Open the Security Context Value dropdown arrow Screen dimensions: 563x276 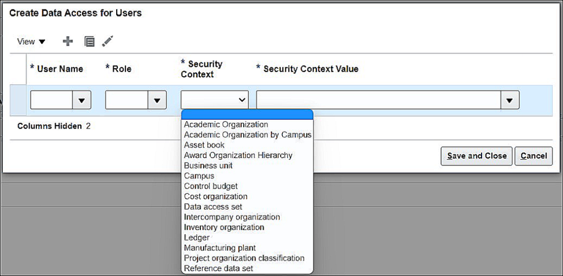pyautogui.click(x=509, y=100)
